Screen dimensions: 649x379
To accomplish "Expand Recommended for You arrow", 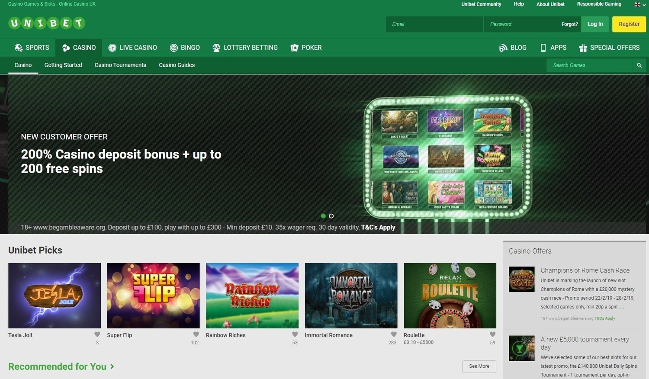I will pos(112,366).
